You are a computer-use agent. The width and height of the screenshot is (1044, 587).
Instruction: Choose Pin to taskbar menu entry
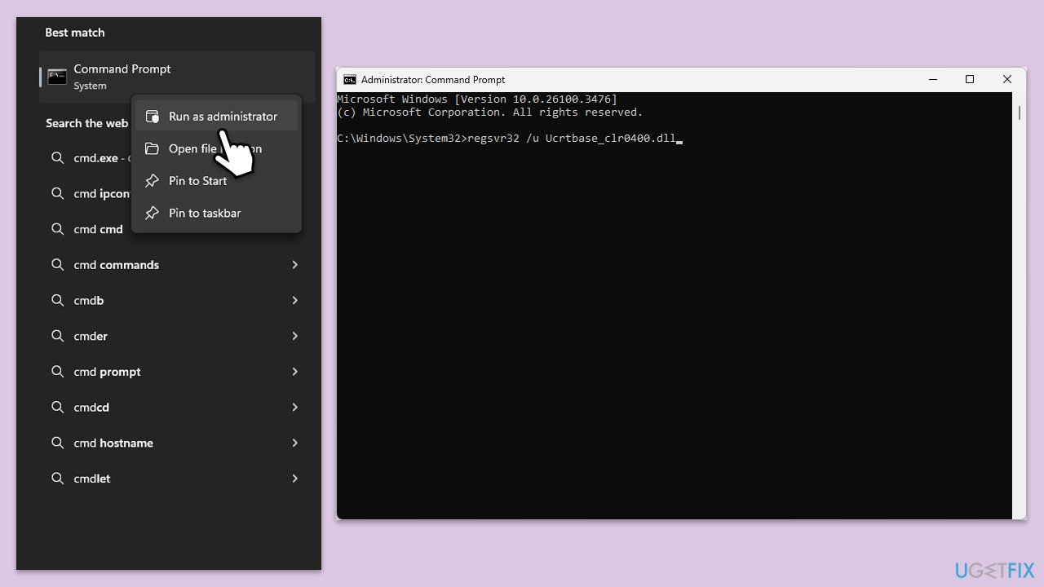pos(205,213)
